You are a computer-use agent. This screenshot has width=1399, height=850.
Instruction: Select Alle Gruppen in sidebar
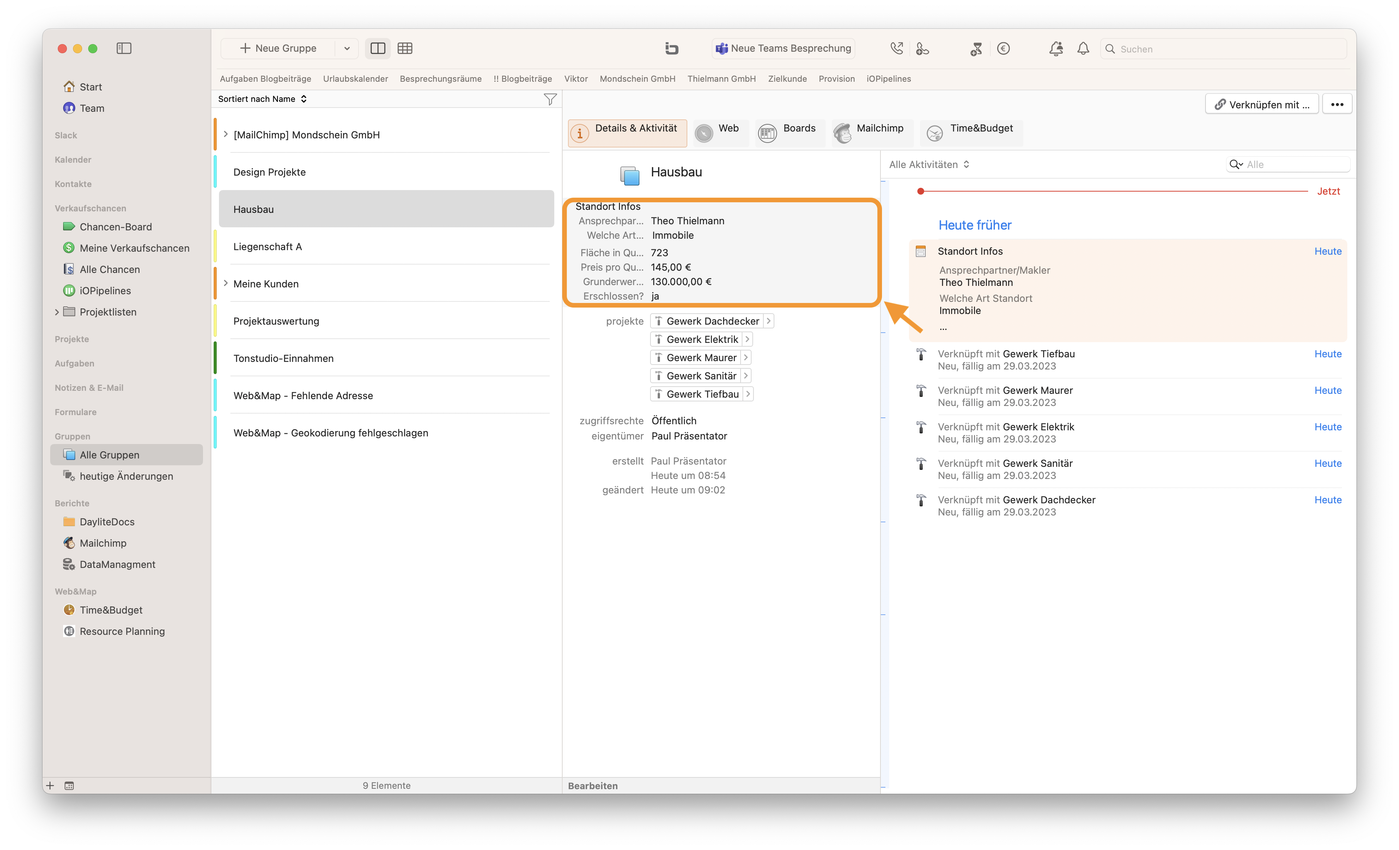pos(126,454)
